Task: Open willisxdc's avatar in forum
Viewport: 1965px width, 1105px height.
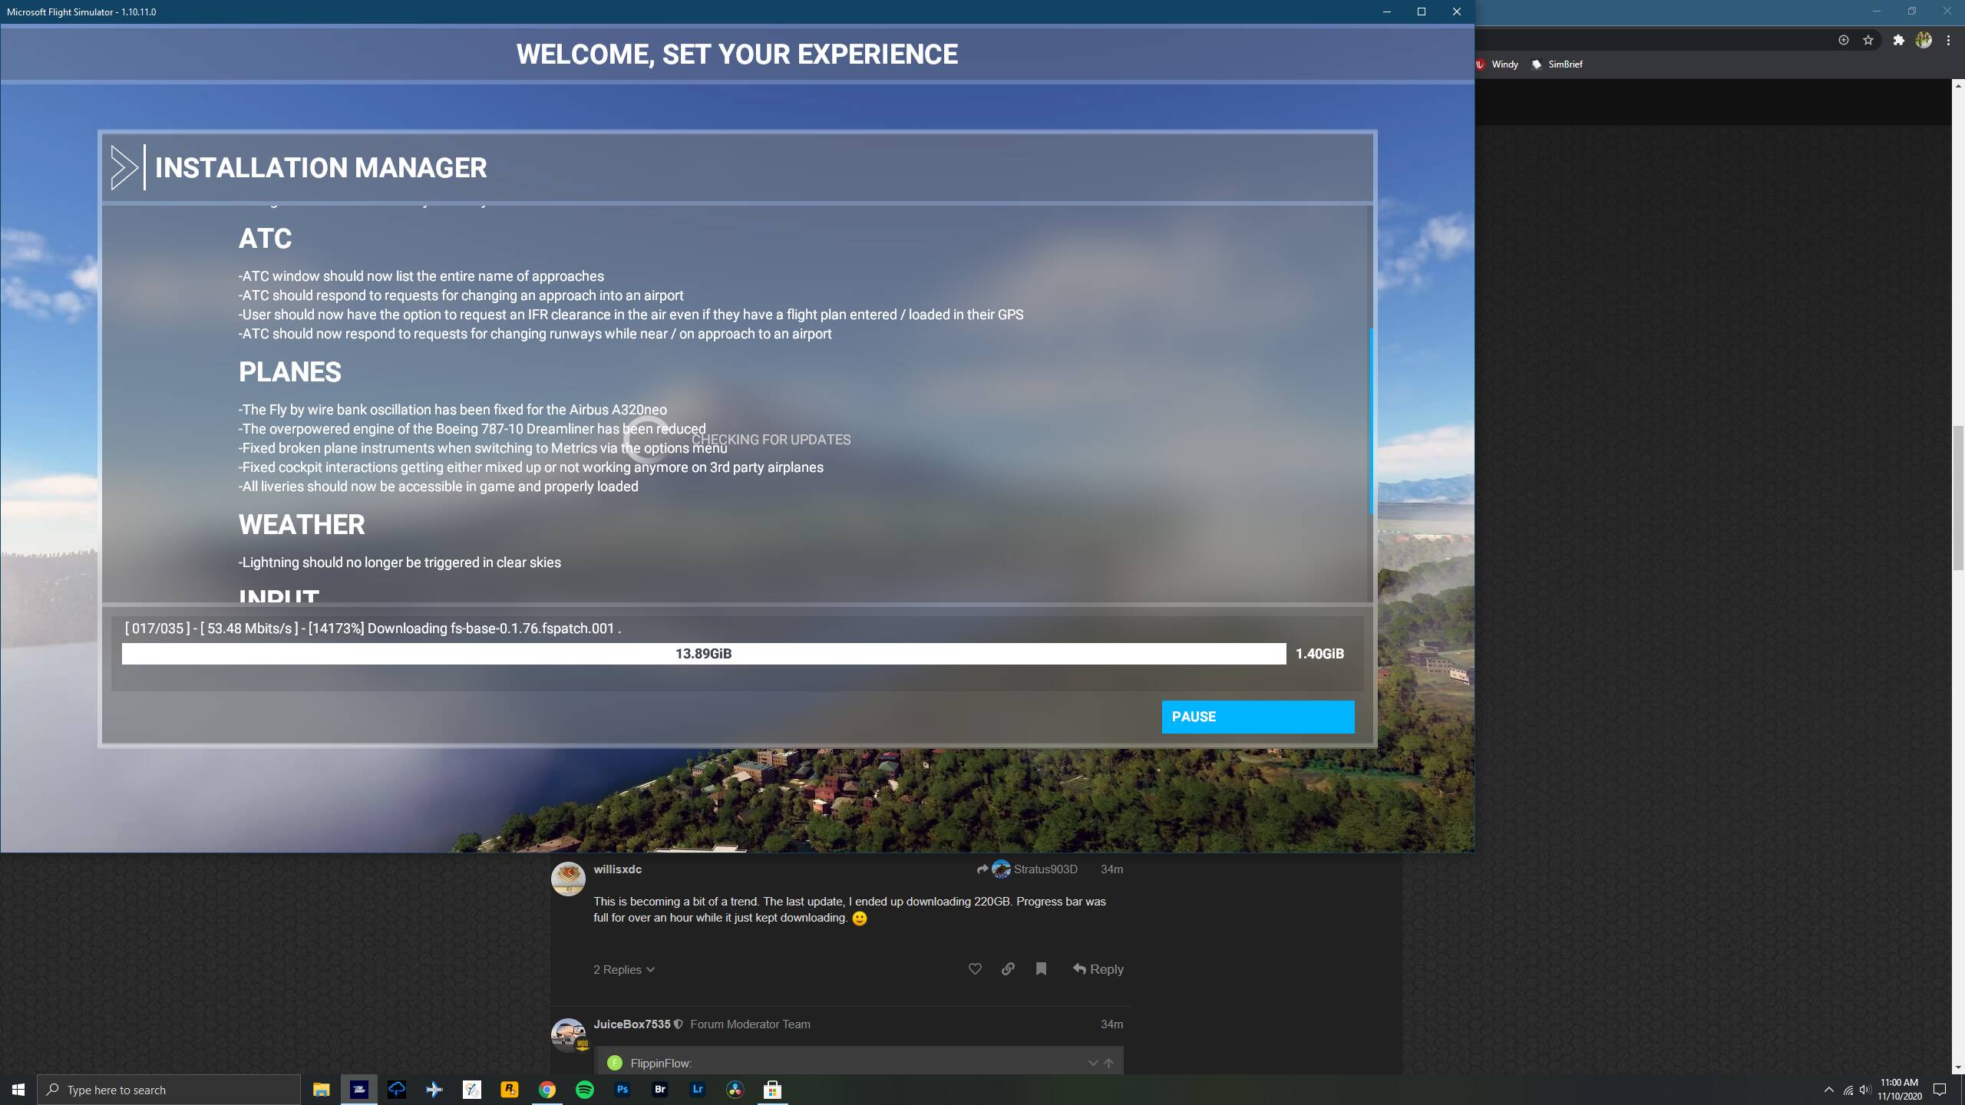Action: (568, 879)
